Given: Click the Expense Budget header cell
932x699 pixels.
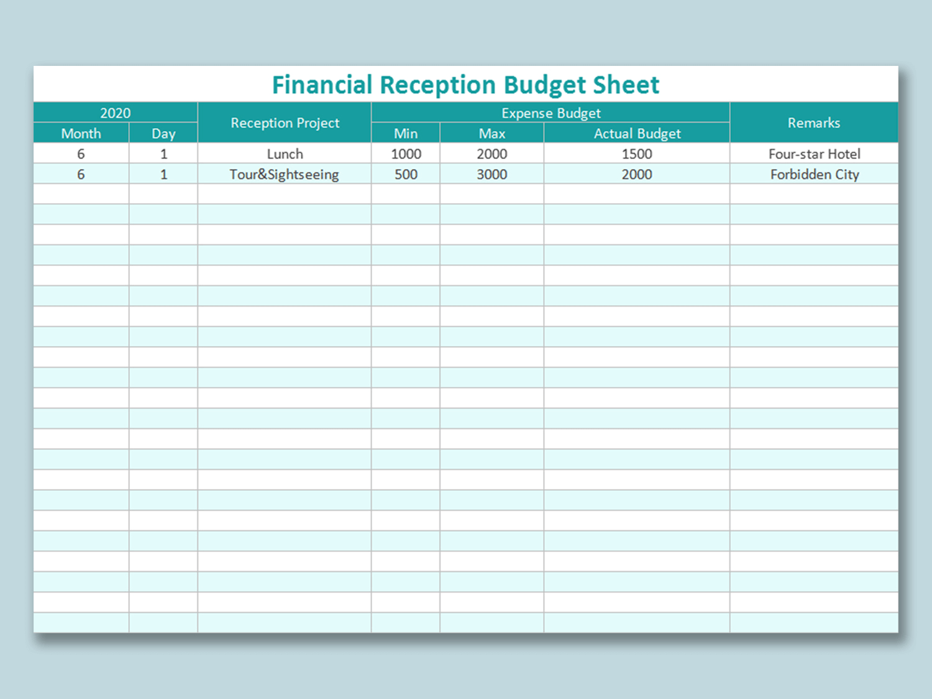Looking at the screenshot, I should tap(551, 112).
